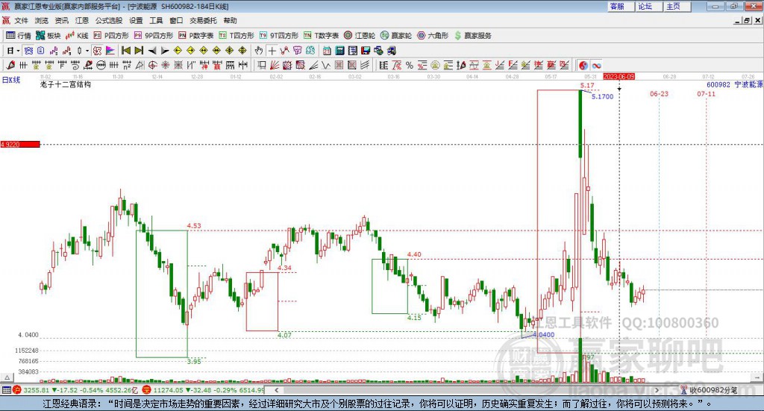The height and width of the screenshot is (411, 764).
Task: Select the red 2023-06-09 date marker
Action: pos(619,76)
